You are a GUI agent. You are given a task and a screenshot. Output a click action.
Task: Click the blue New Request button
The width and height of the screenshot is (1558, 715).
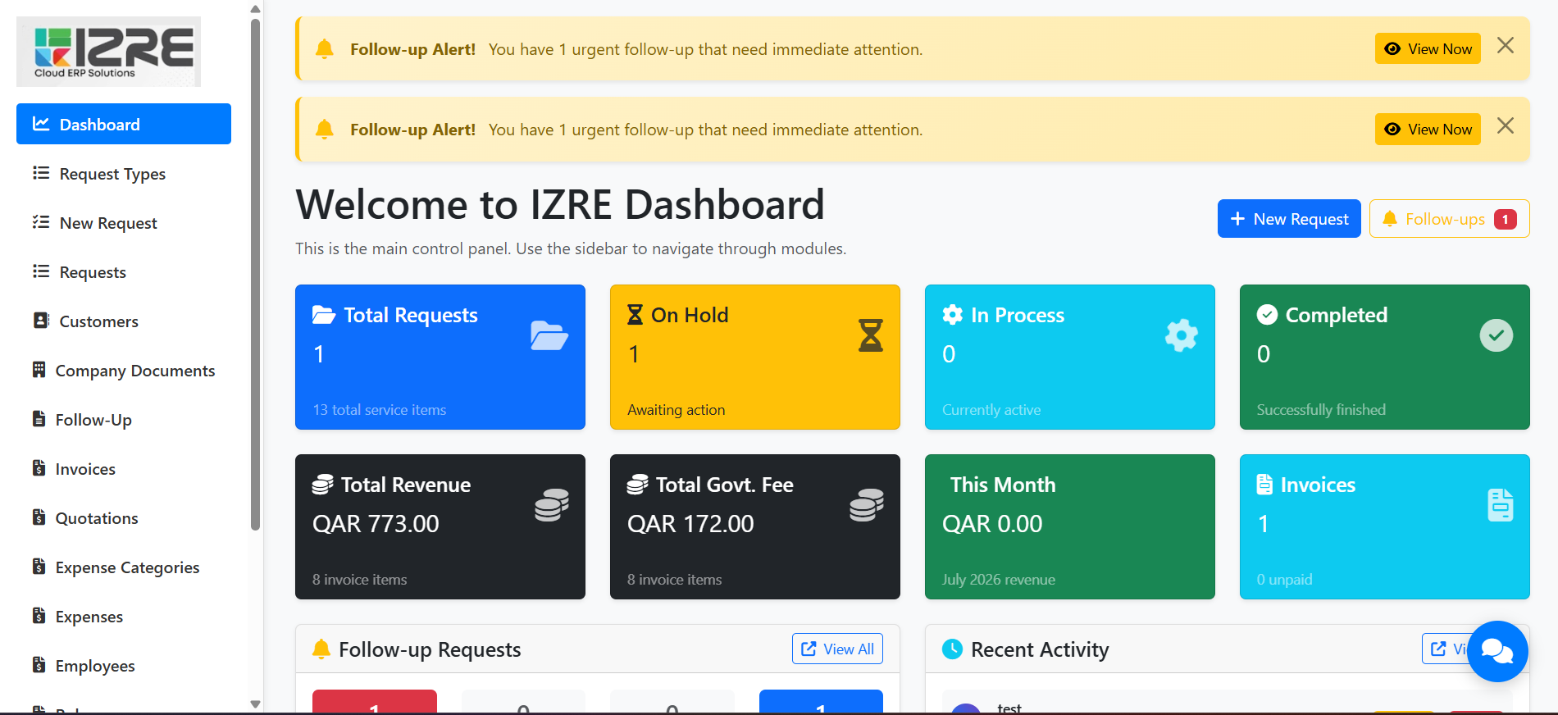[x=1289, y=219]
